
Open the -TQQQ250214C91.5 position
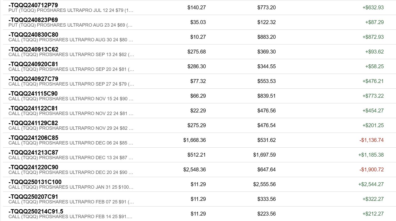point(36,211)
